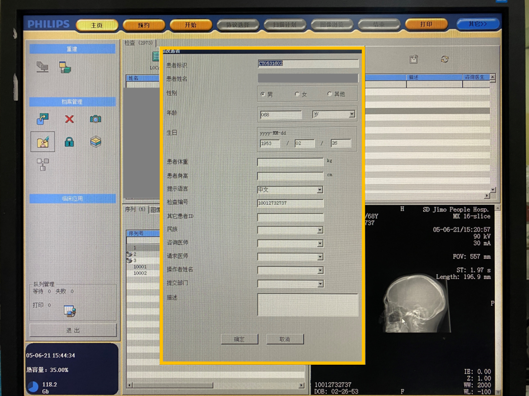Open the 岁 age unit dropdown

point(352,114)
